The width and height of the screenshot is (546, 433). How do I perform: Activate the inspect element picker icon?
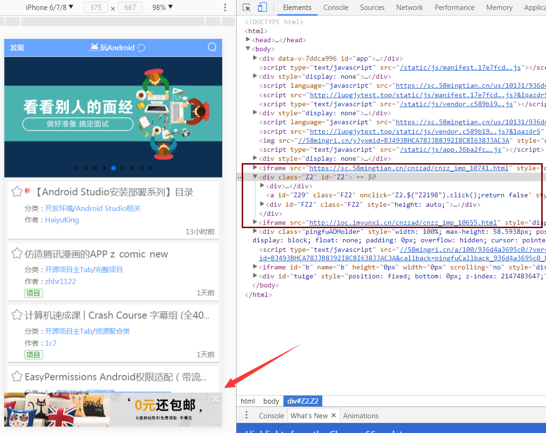click(x=246, y=7)
